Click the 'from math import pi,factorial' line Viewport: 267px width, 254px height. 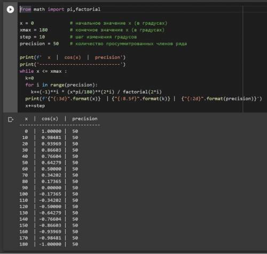pyautogui.click(x=60, y=9)
